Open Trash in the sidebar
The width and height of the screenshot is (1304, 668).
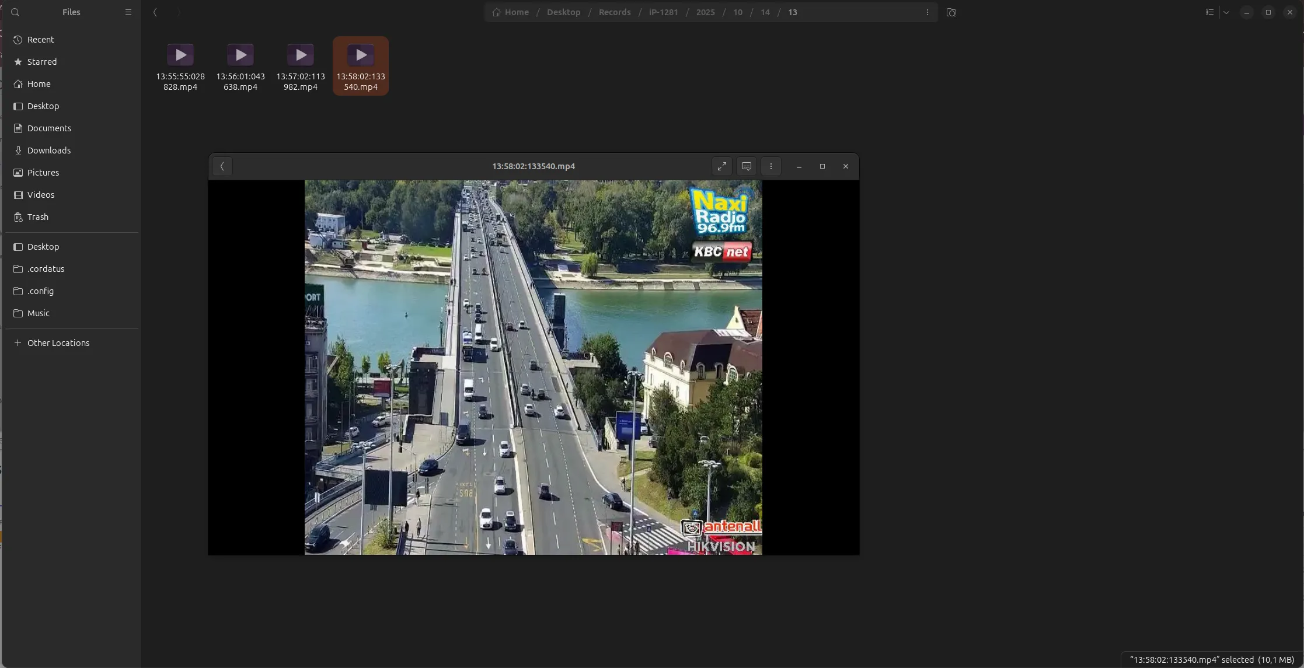pyautogui.click(x=37, y=217)
